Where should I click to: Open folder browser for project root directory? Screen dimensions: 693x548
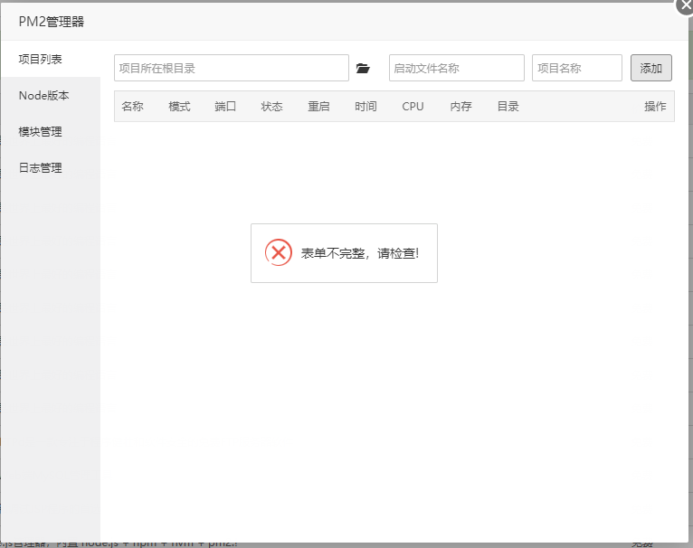[363, 68]
